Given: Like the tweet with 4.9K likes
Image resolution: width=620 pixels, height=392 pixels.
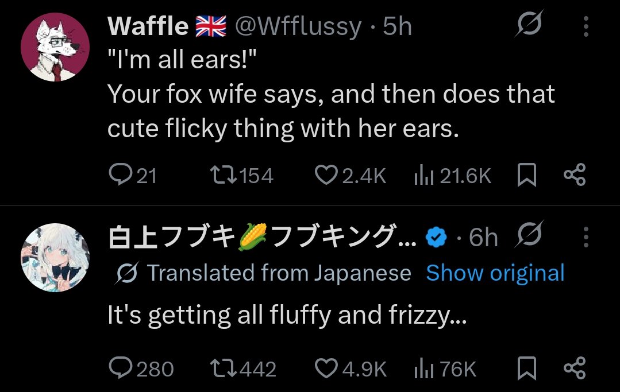Looking at the screenshot, I should 326,368.
